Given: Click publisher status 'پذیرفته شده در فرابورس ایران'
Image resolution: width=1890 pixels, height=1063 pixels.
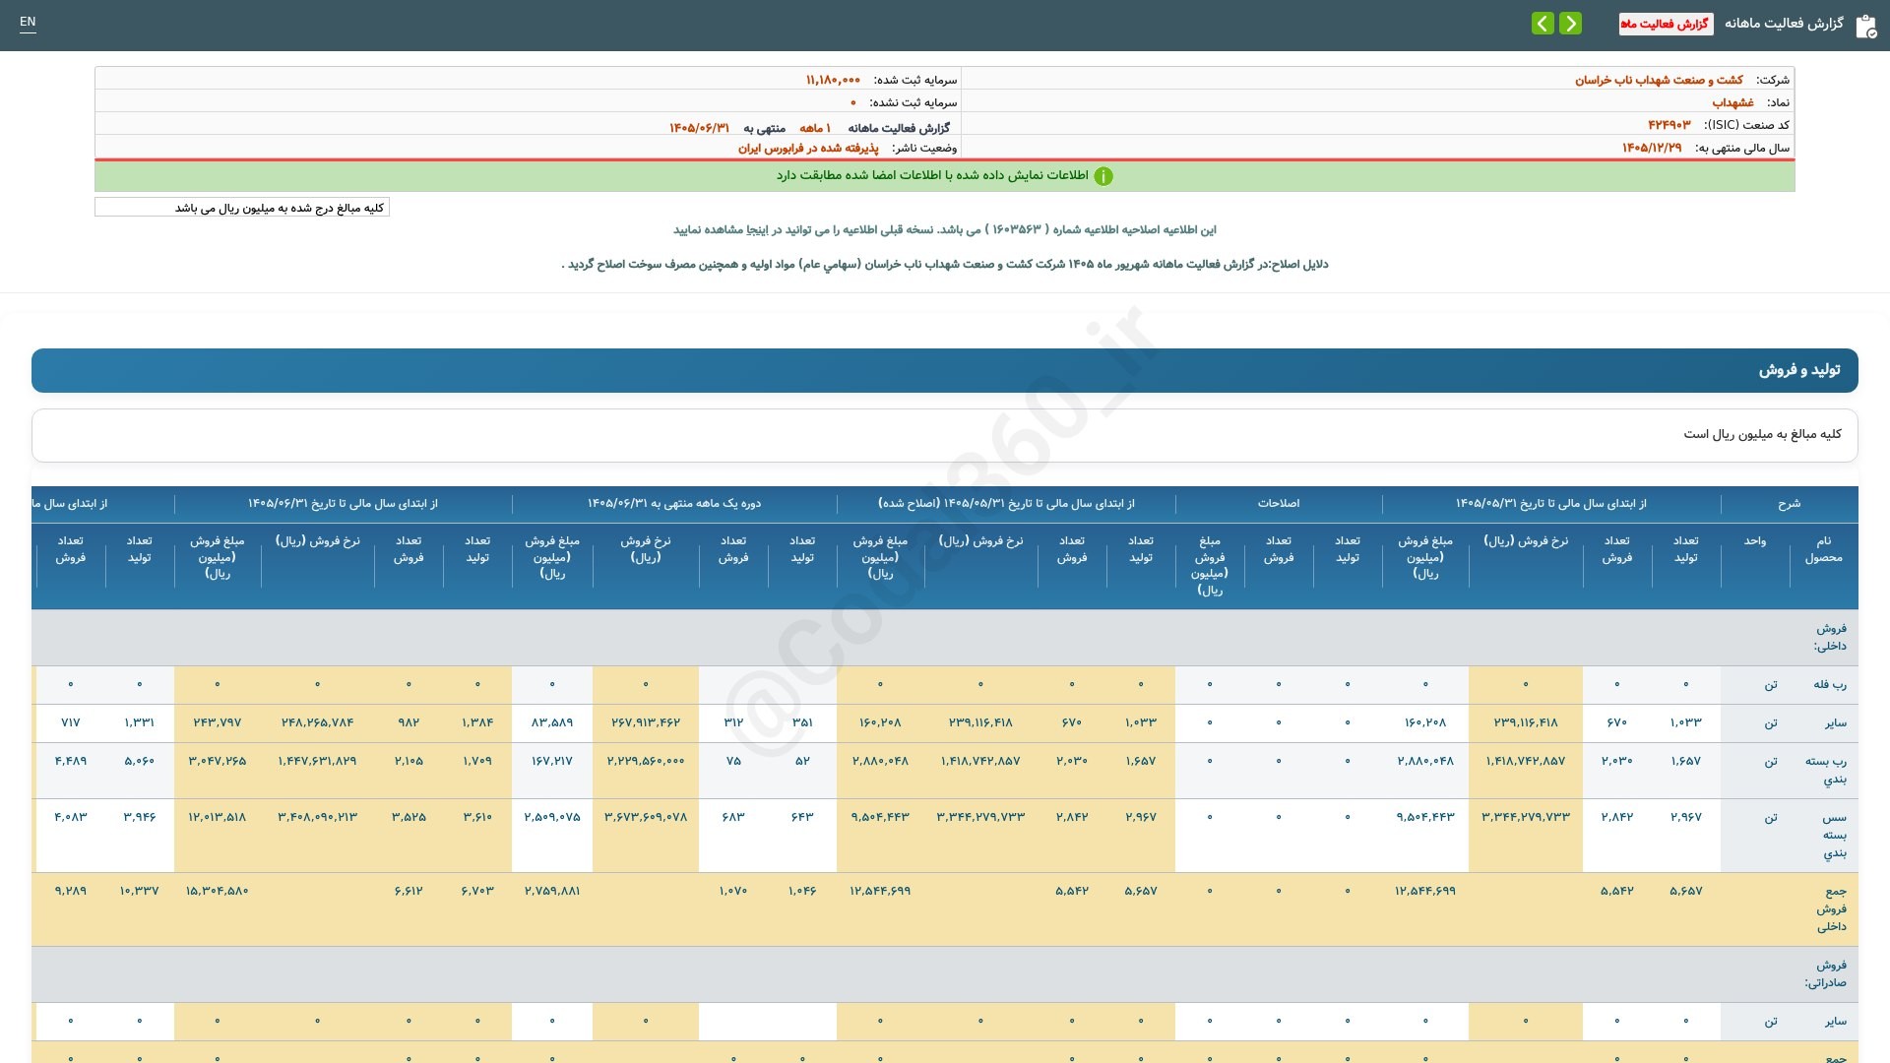Looking at the screenshot, I should click(808, 148).
